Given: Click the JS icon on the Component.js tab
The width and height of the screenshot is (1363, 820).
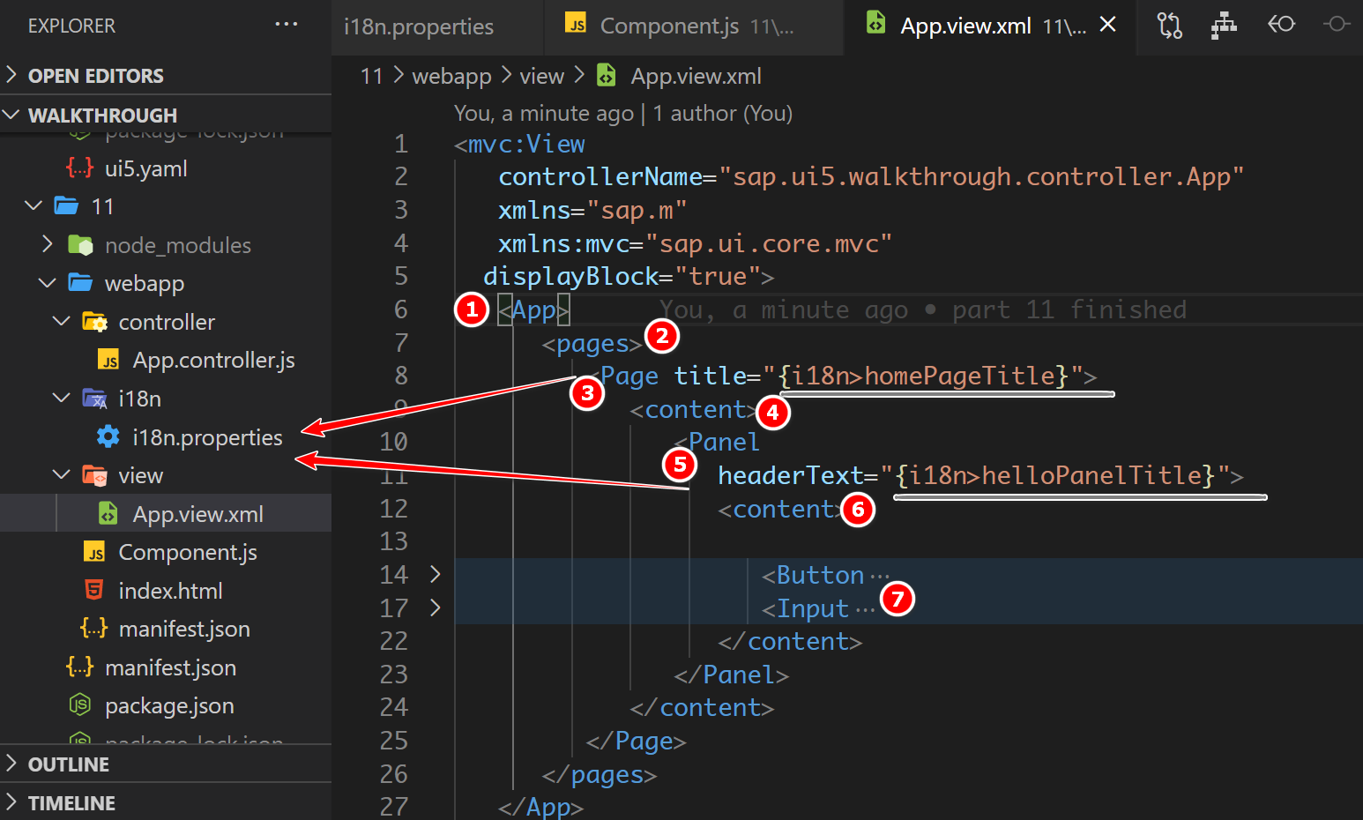Looking at the screenshot, I should [x=576, y=25].
